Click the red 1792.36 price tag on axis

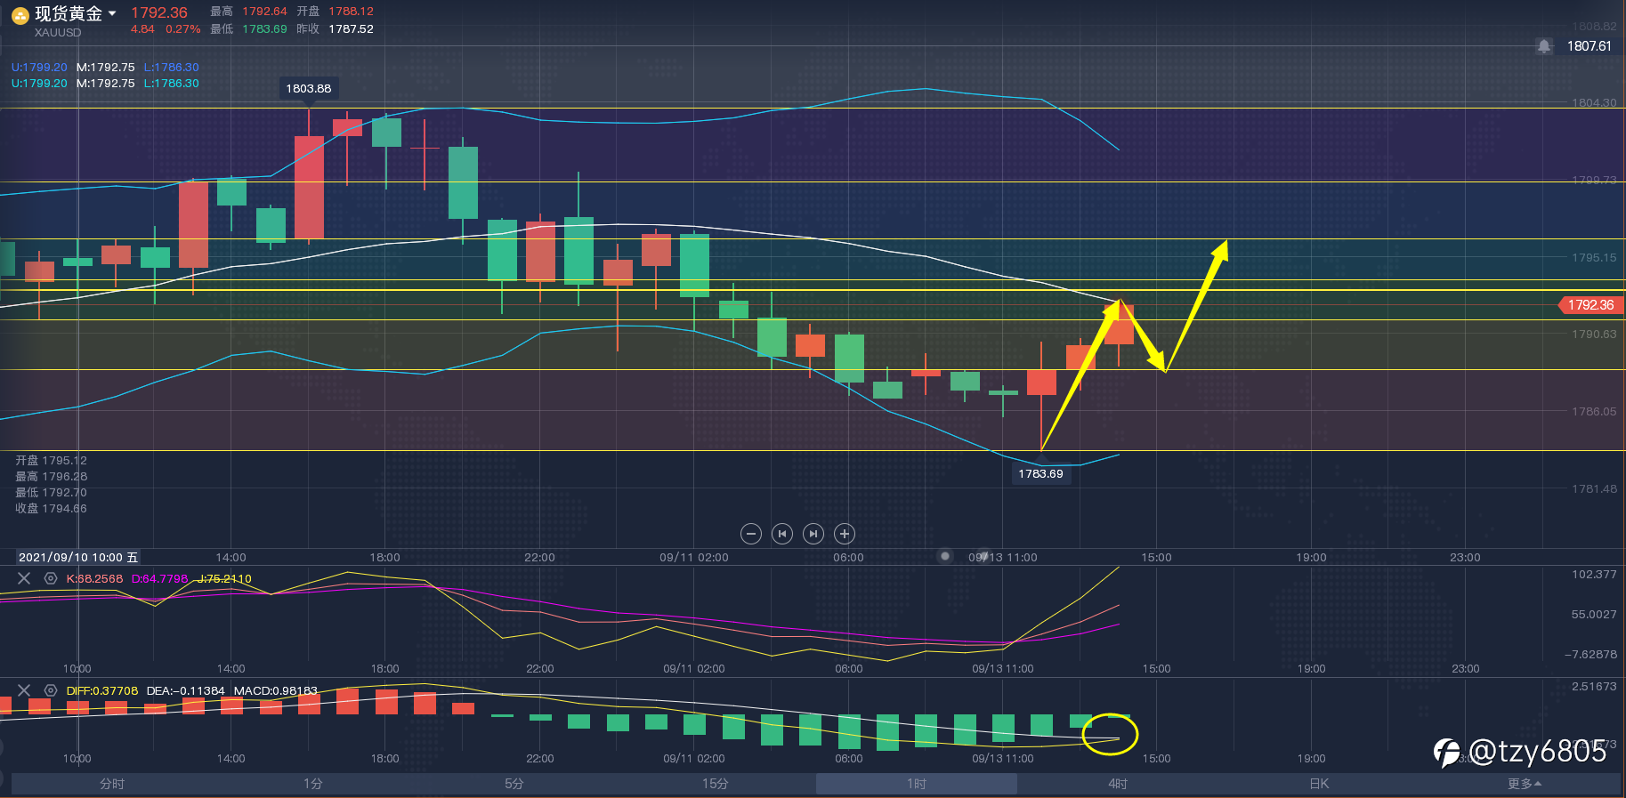click(1590, 305)
